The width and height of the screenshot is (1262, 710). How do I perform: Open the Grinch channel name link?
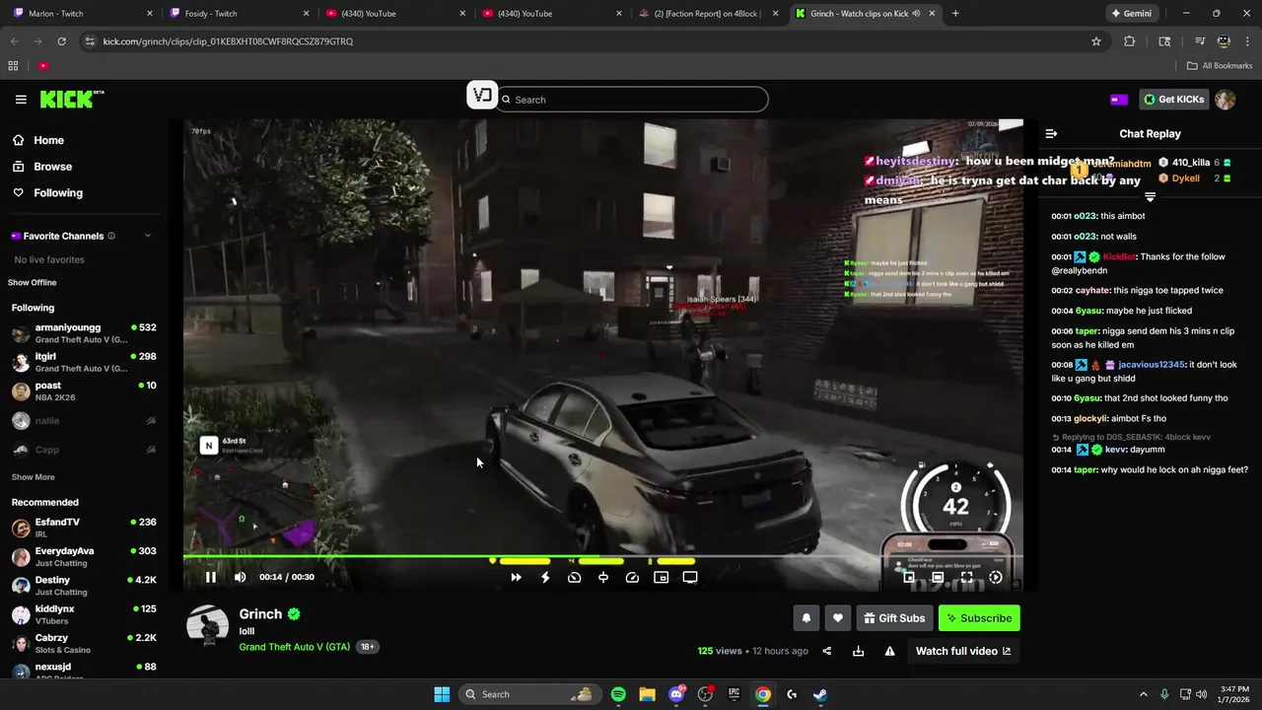point(260,613)
